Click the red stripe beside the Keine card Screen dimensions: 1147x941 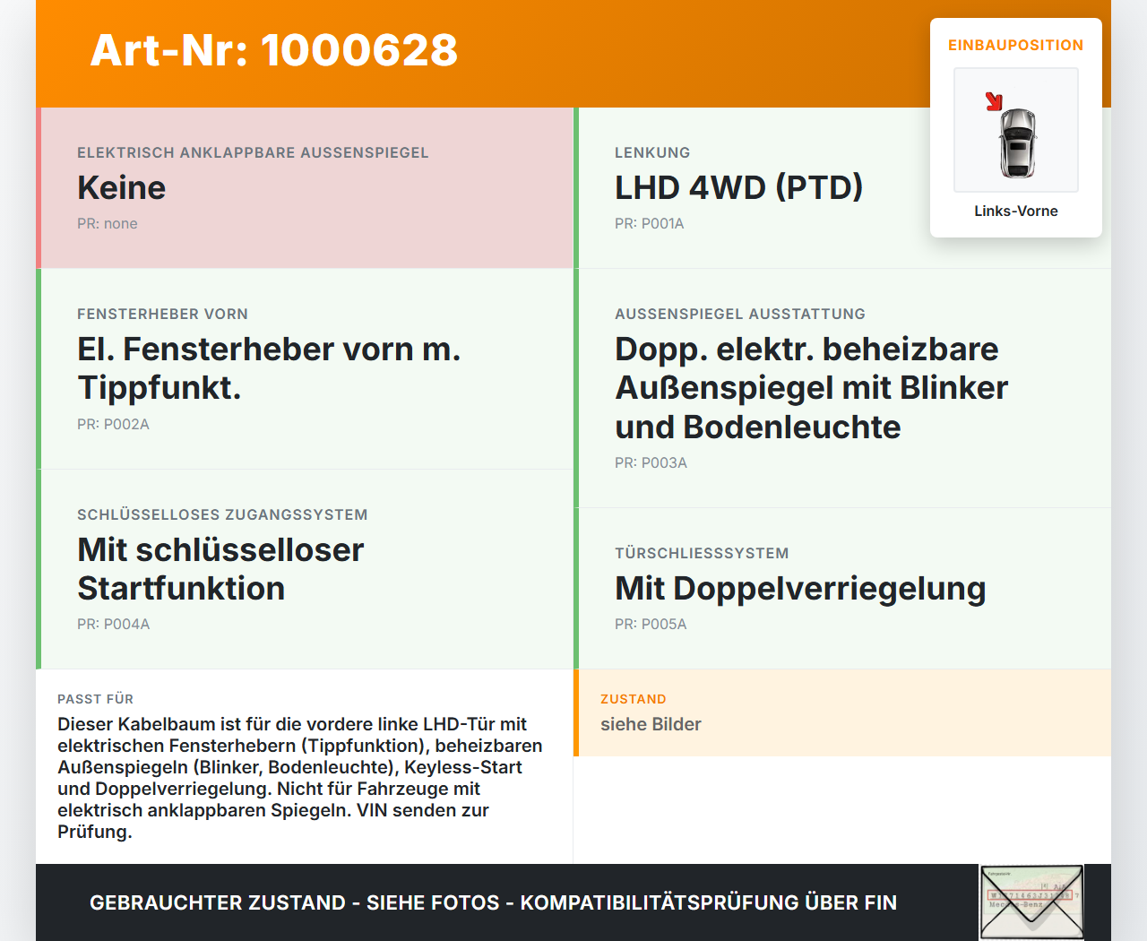point(38,187)
